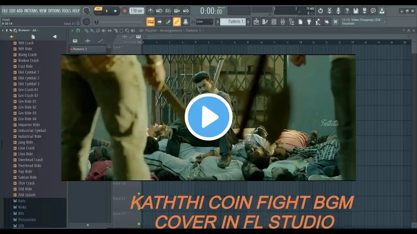This screenshot has width=417, height=234.
Task: Open the tempo tapper icon
Action: click(318, 22)
